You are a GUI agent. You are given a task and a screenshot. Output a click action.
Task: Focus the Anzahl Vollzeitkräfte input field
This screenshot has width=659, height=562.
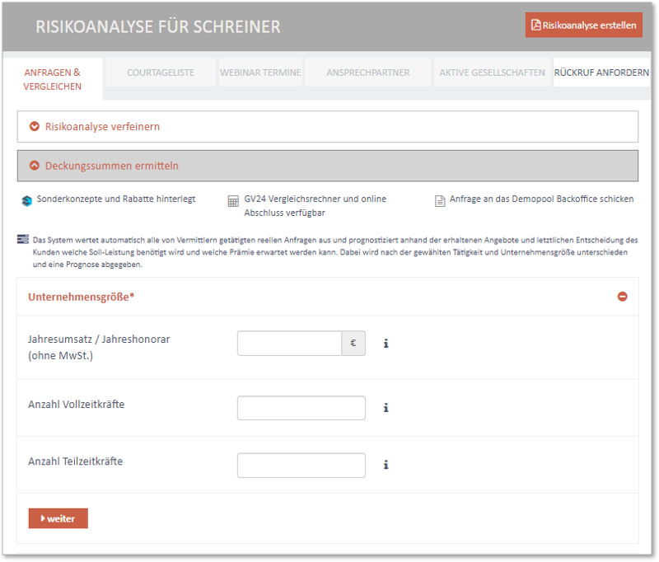coord(301,408)
